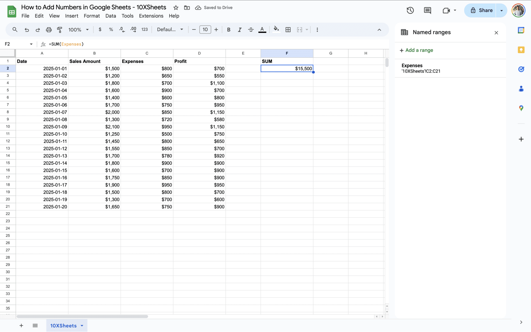Click the decrease decimal places icon
531x332 pixels.
coord(122,30)
